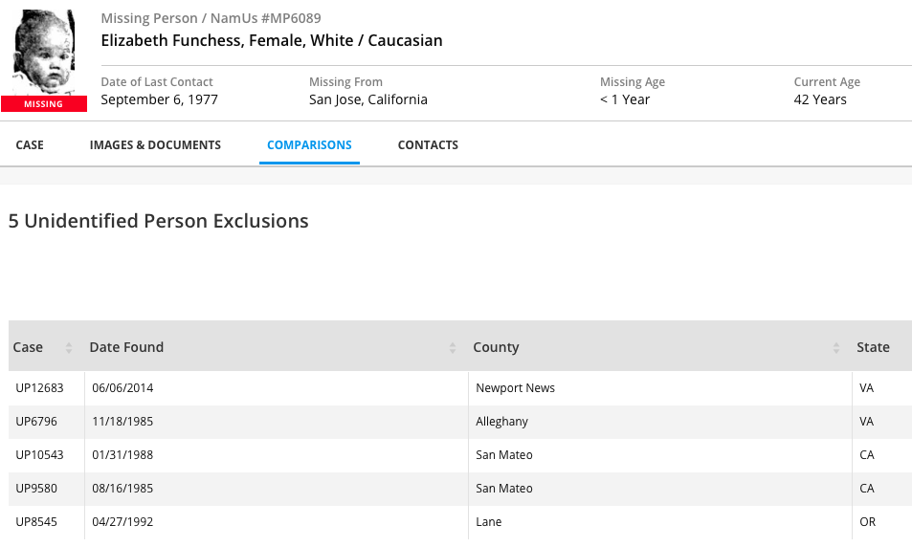
Task: Click the Lane county cell
Action: pyautogui.click(x=488, y=522)
